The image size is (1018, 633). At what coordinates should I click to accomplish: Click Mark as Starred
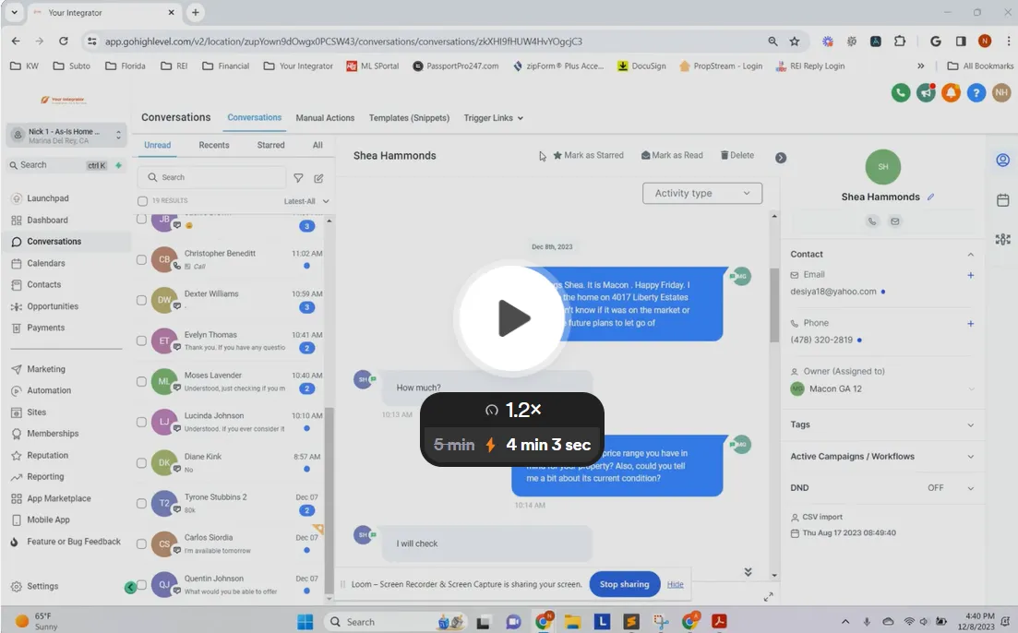(x=588, y=155)
